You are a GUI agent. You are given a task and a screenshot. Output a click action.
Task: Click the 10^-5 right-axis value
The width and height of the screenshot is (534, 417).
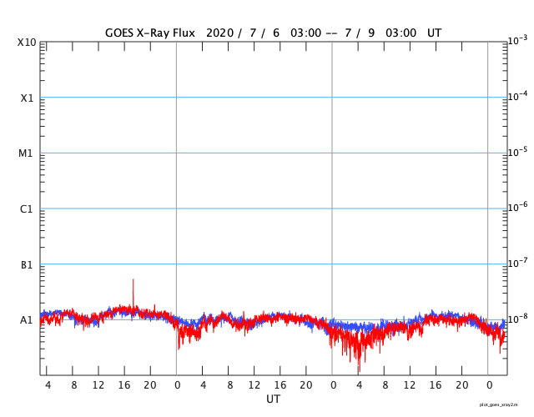(x=518, y=152)
